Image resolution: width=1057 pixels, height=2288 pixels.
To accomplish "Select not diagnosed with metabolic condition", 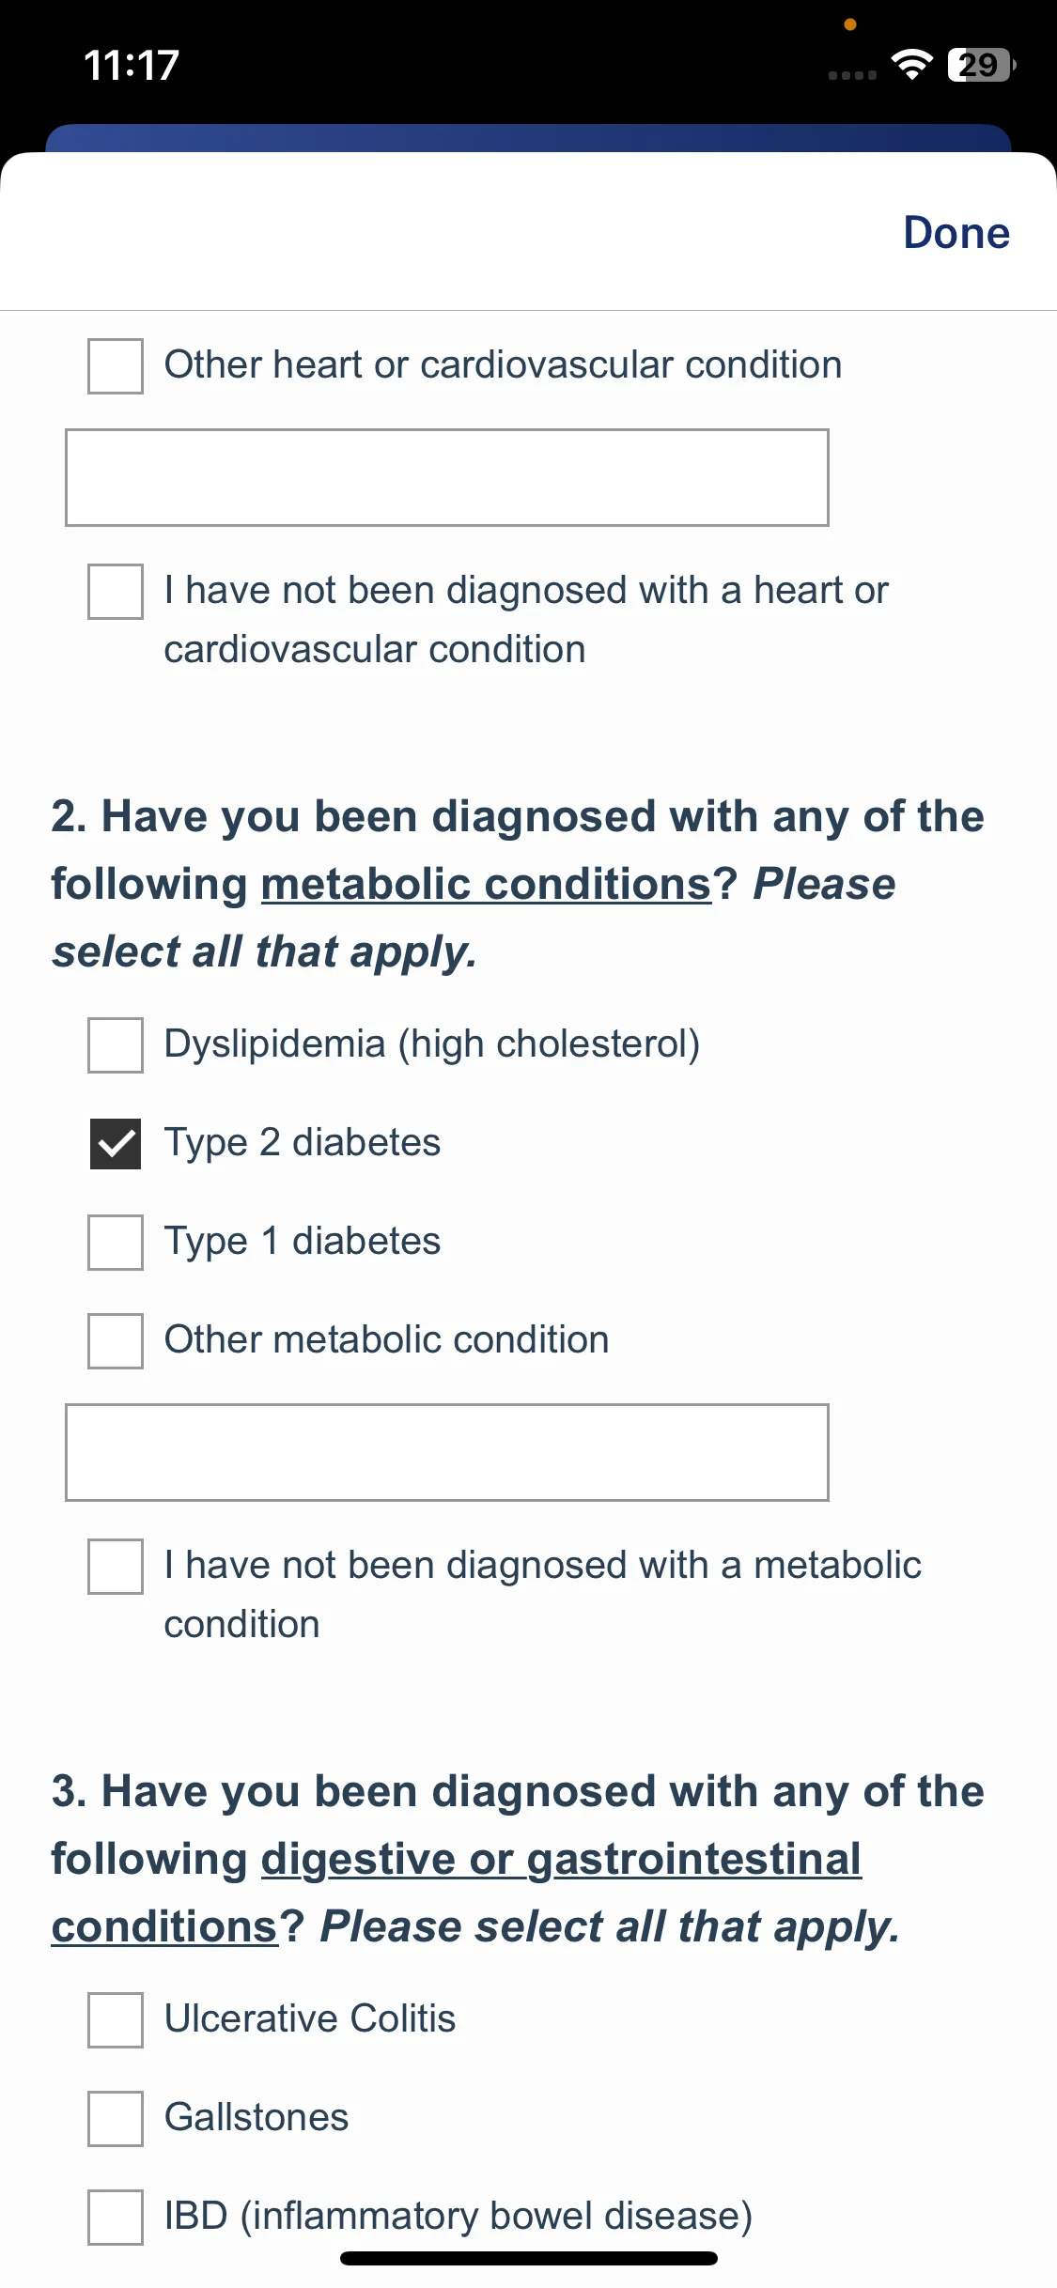I will [116, 1567].
